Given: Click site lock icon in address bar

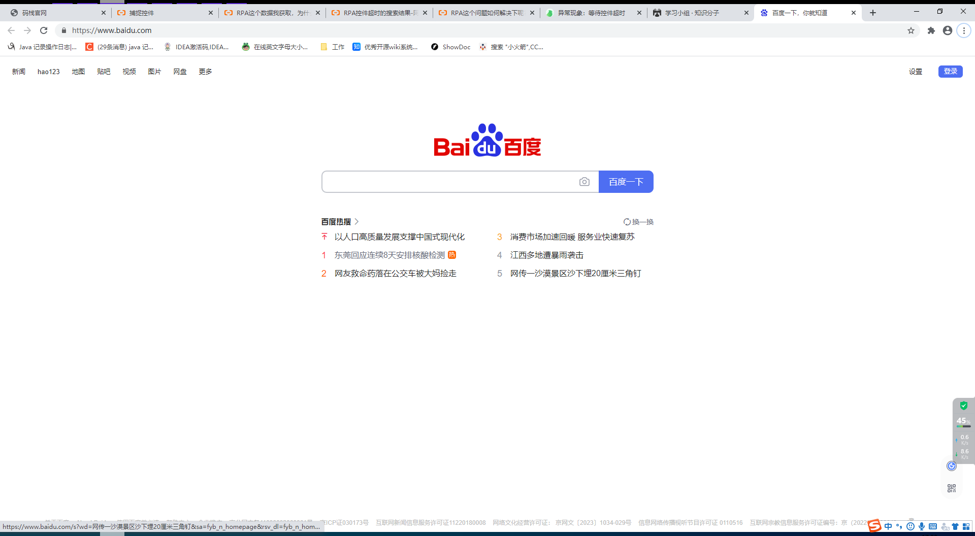Looking at the screenshot, I should coord(64,30).
